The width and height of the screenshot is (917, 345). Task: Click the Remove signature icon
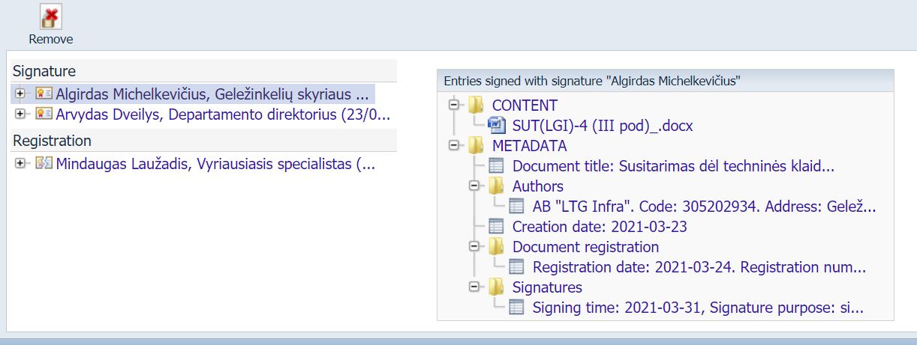point(50,17)
